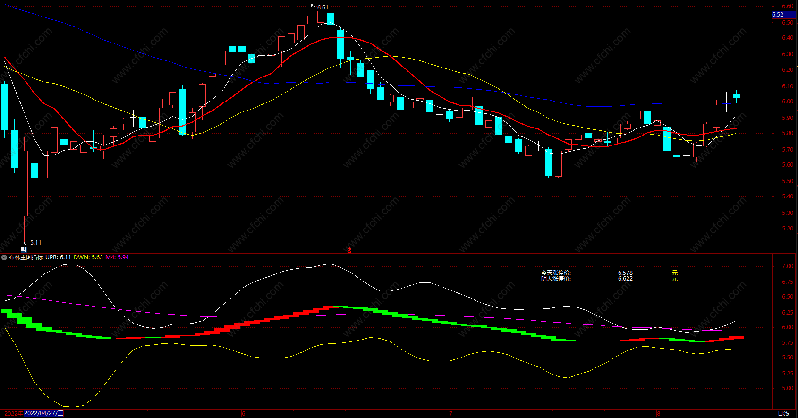This screenshot has height=418, width=798.
Task: Click the 财 financial marker icon
Action: 24,250
